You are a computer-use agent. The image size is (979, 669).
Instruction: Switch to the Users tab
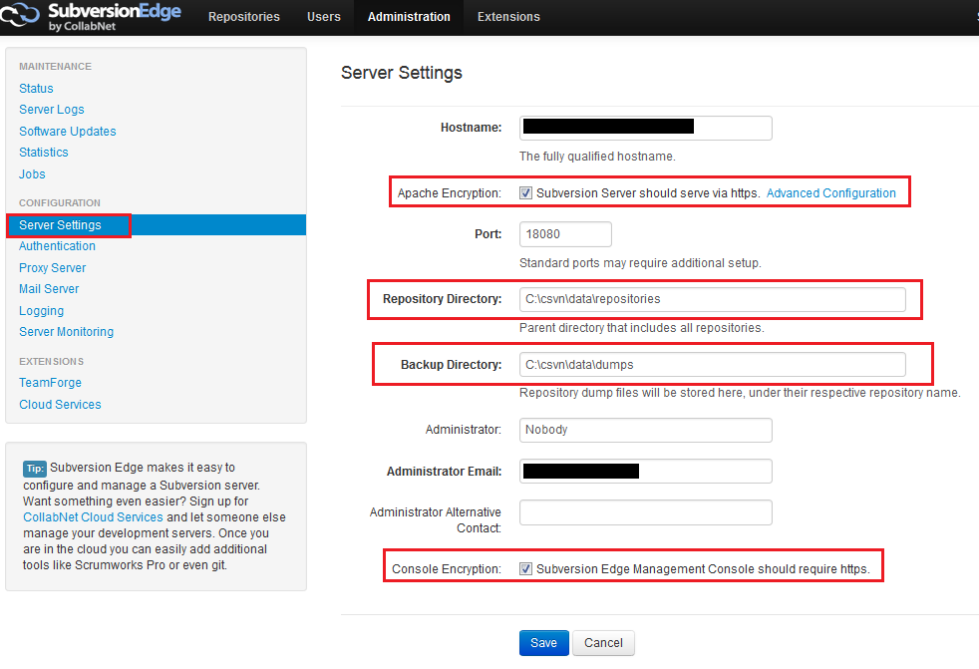[x=324, y=17]
